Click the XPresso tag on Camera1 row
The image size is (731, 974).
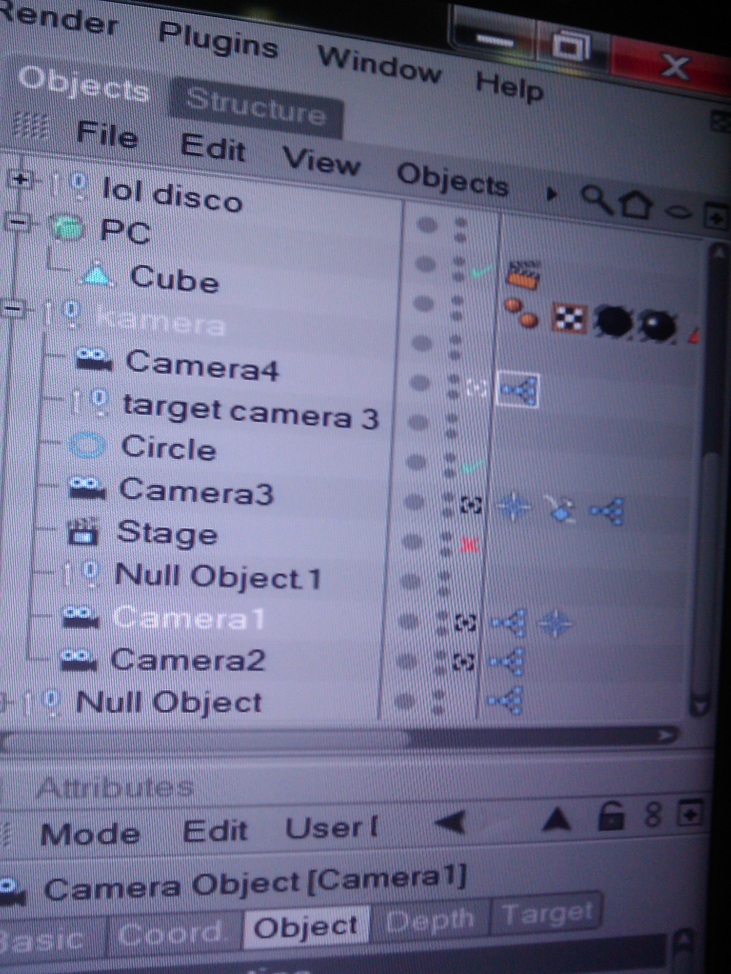(x=508, y=623)
